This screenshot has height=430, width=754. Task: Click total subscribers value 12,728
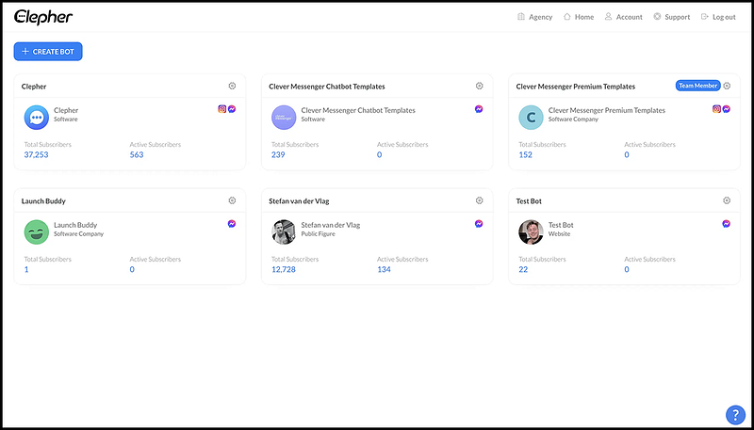click(x=284, y=269)
